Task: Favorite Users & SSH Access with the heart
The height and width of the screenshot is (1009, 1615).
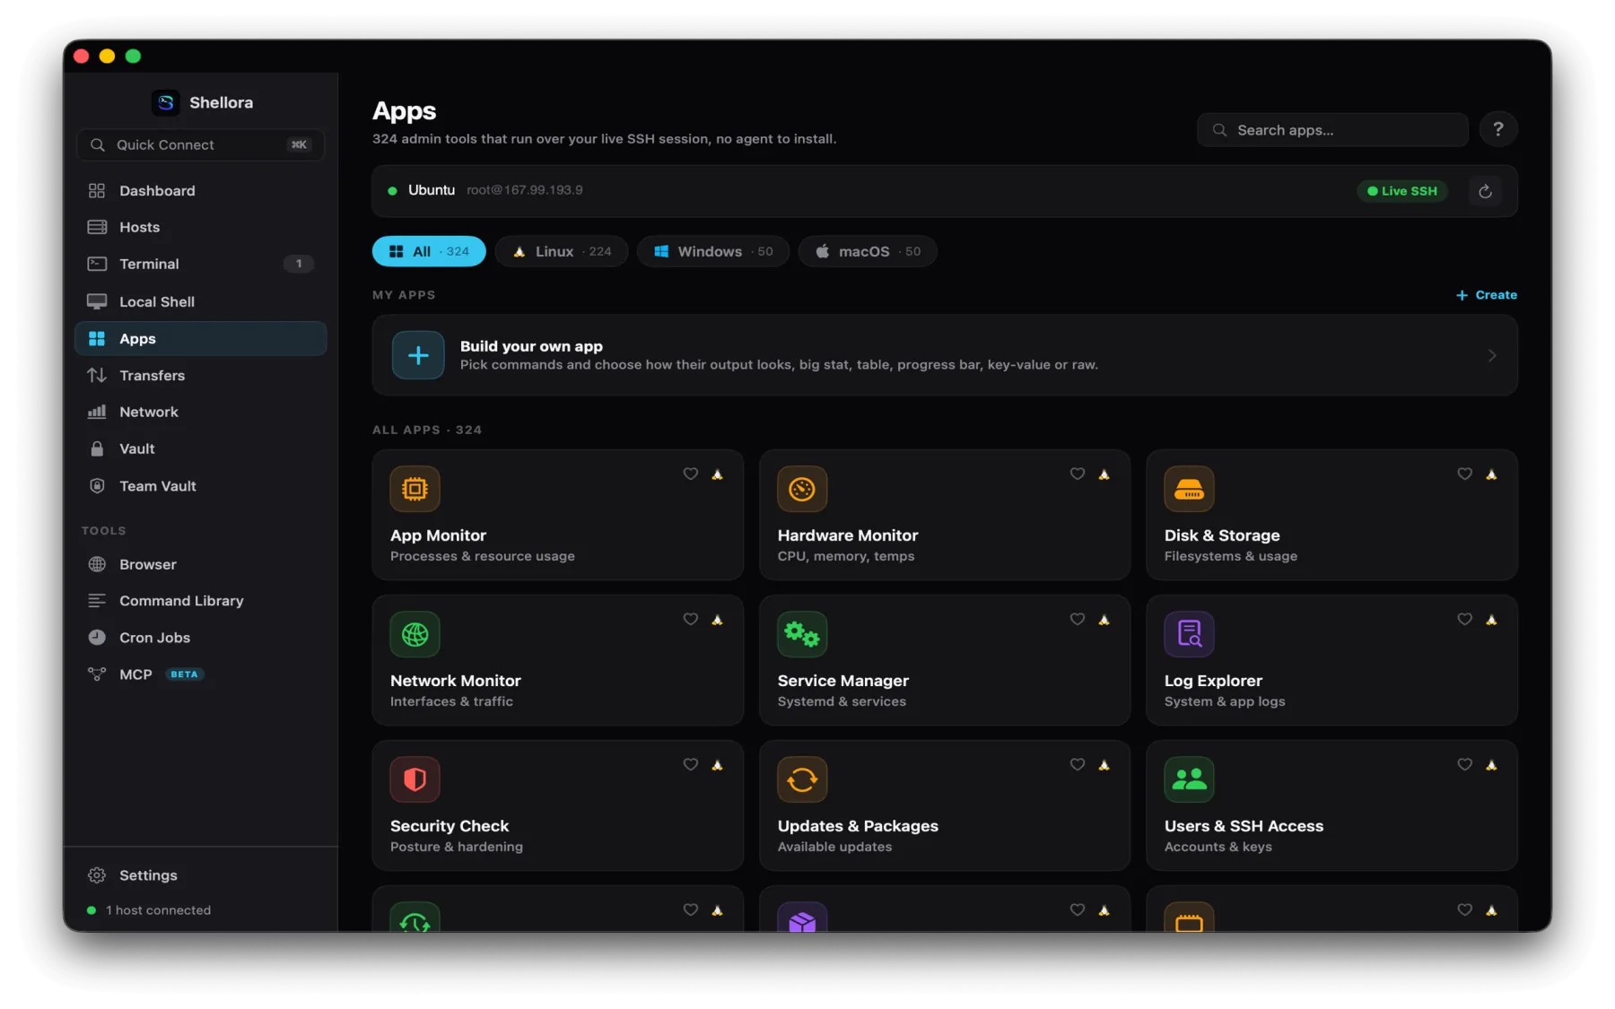Action: click(1464, 765)
